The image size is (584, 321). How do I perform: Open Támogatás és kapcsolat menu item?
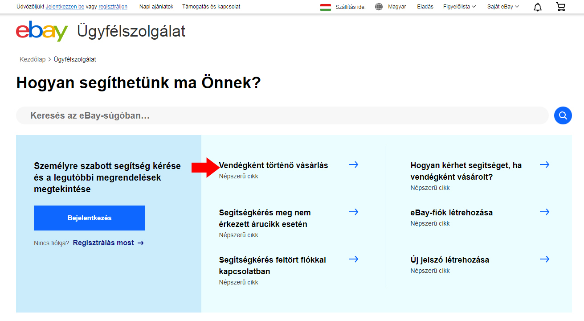click(x=211, y=7)
